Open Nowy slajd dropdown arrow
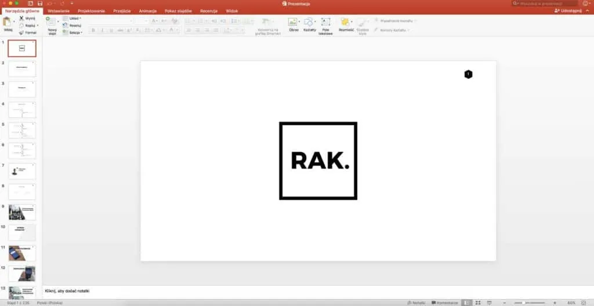The width and height of the screenshot is (594, 306). click(x=58, y=22)
